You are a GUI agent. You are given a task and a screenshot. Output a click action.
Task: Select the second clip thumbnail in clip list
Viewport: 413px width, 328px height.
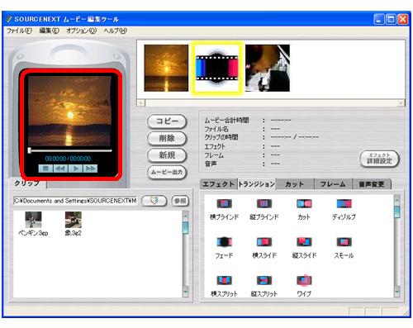tap(74, 220)
